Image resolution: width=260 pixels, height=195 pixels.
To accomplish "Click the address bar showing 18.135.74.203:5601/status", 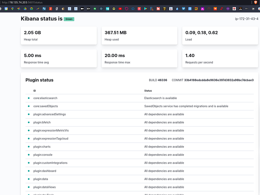I will click(22, 2).
